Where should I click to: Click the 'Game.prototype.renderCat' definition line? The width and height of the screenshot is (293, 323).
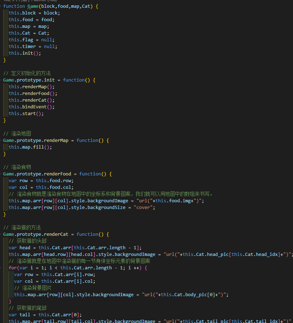56,234
